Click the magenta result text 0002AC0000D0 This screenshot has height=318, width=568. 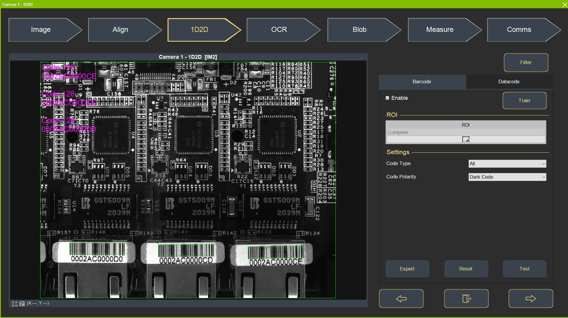pyautogui.click(x=69, y=129)
